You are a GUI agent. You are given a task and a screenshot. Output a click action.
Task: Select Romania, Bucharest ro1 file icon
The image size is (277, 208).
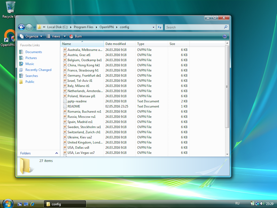[65, 112]
